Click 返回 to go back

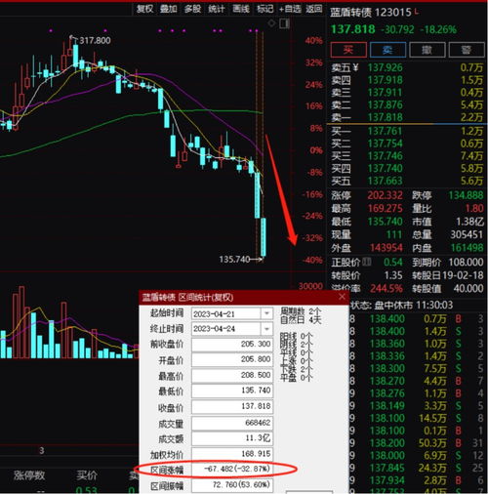point(314,9)
